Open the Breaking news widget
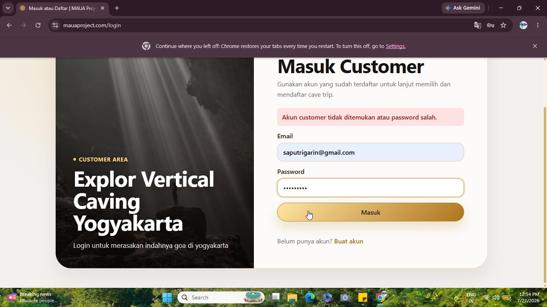 click(33, 297)
